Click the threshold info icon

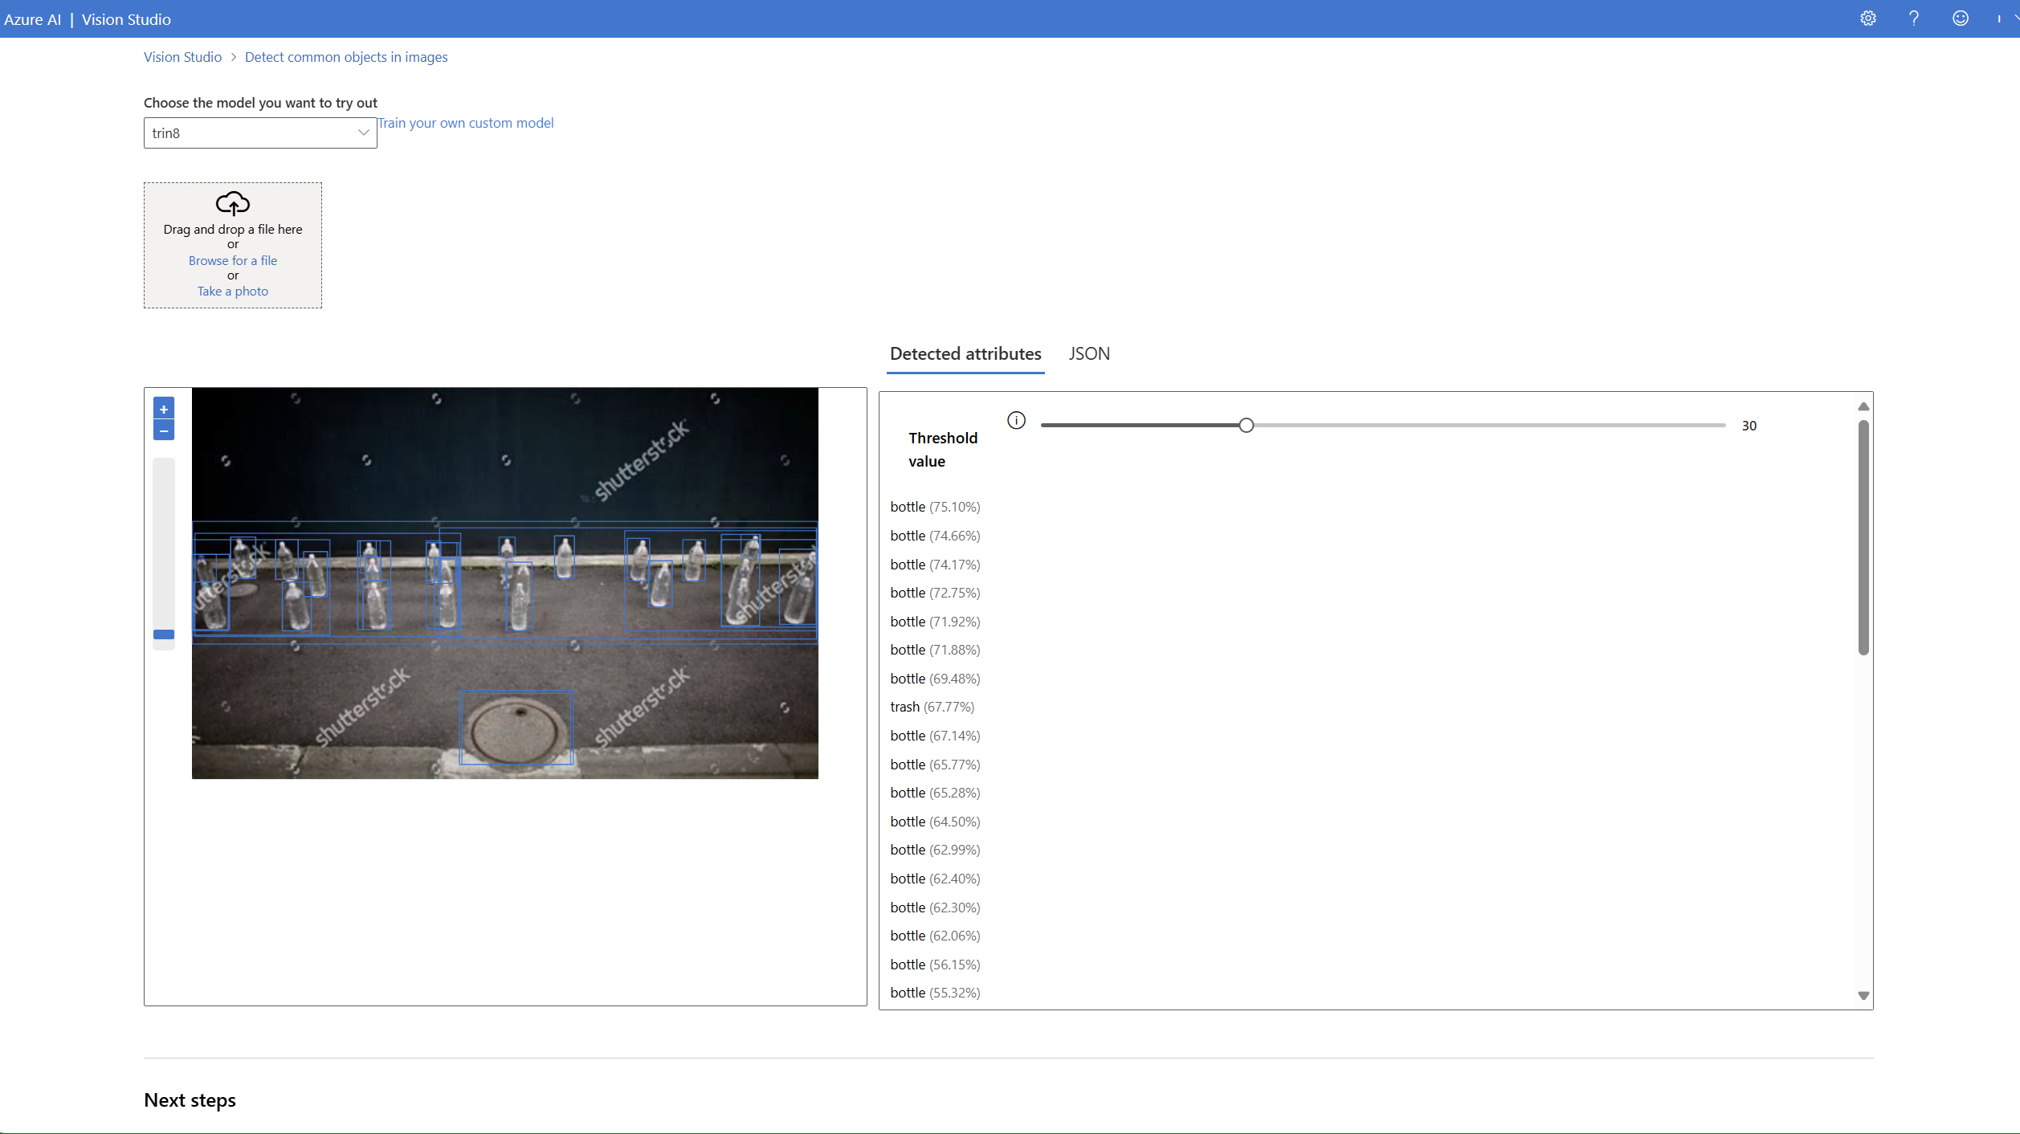1016,420
